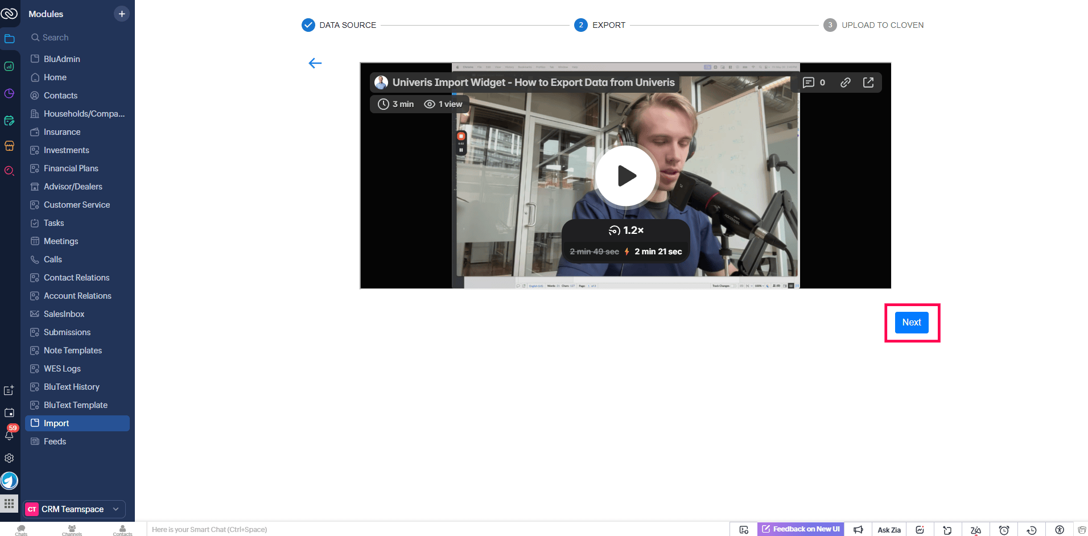Open the apps grid launcher icon
The height and width of the screenshot is (536, 1088).
[x=9, y=504]
